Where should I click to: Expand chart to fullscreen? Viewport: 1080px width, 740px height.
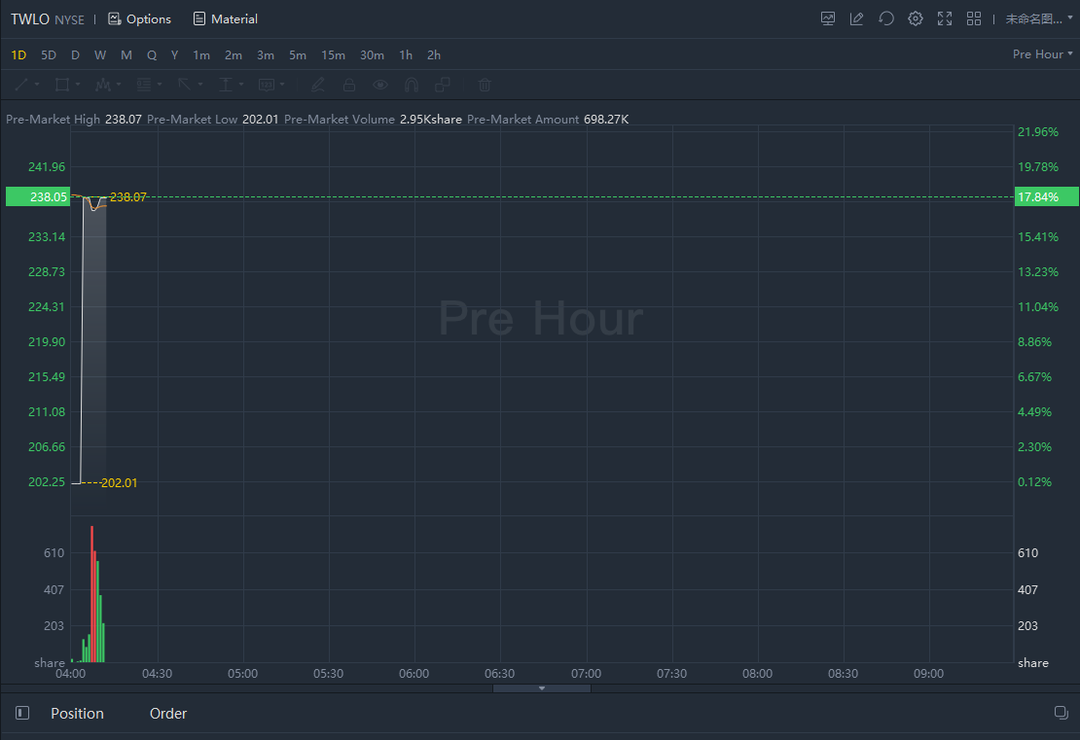coord(945,19)
